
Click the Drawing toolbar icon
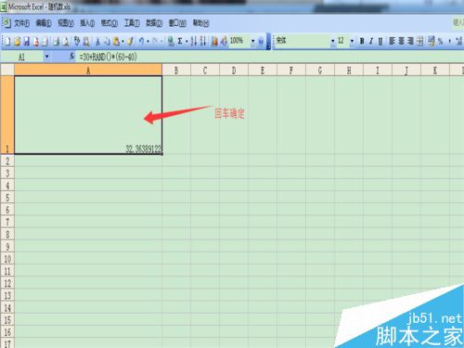[224, 41]
